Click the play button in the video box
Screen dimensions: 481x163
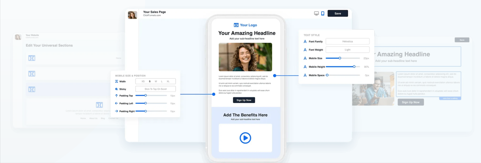[x=245, y=138]
